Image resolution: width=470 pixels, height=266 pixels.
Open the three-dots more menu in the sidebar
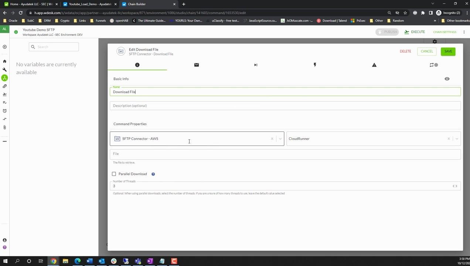4,141
